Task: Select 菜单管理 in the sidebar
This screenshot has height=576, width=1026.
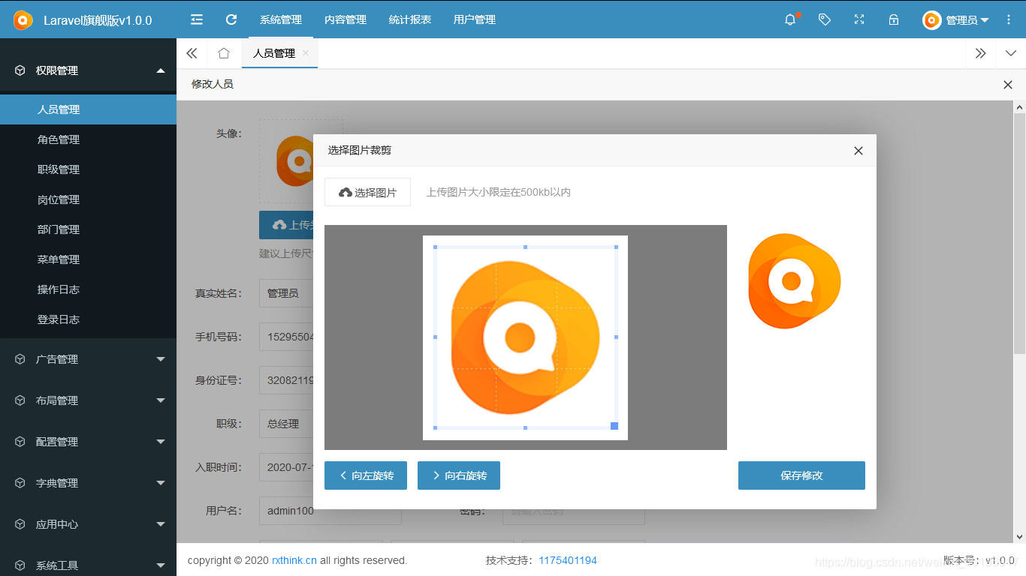Action: tap(88, 259)
